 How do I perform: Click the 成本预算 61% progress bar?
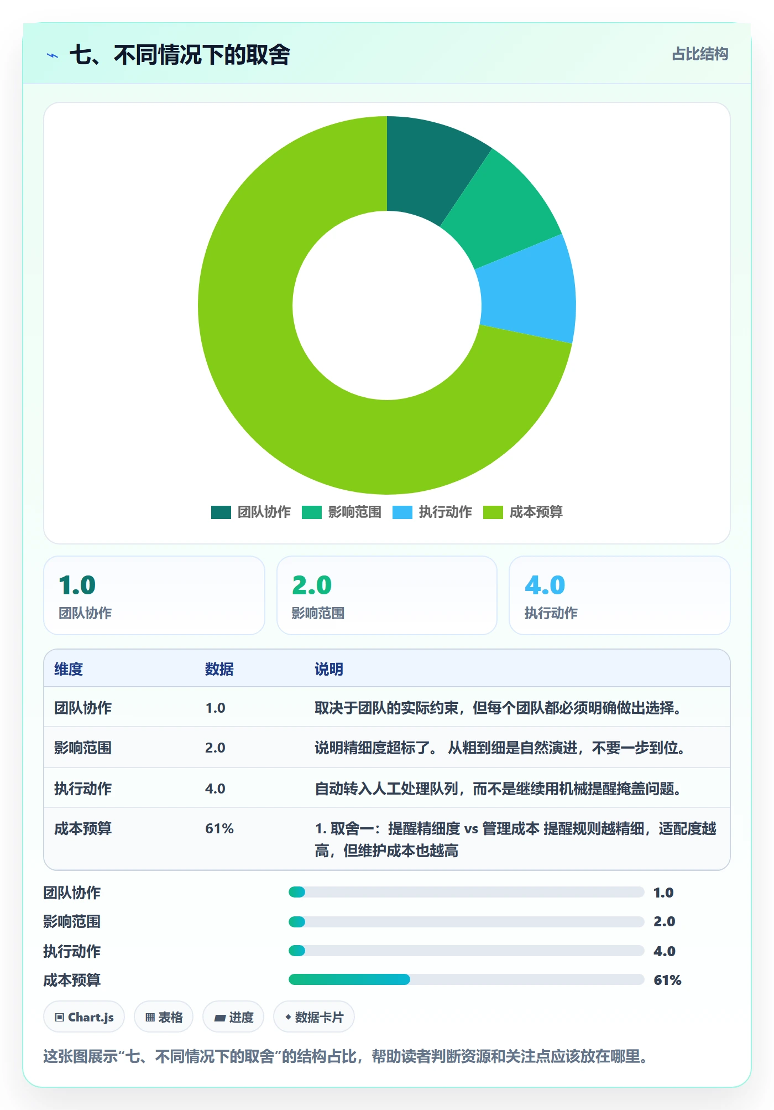(466, 979)
